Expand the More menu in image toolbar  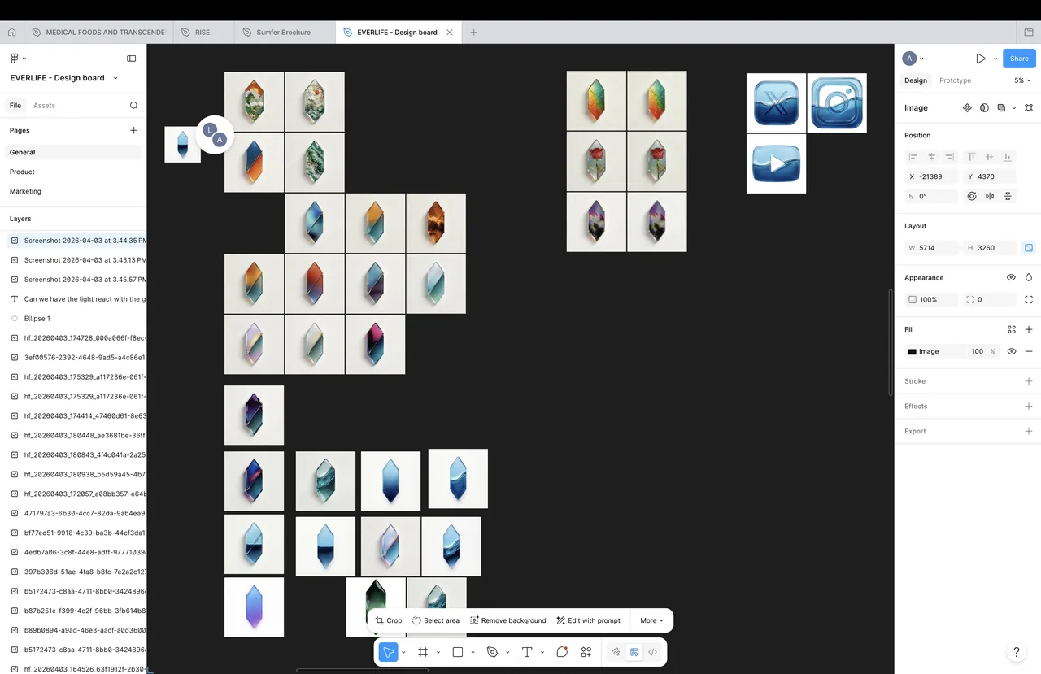tap(651, 620)
